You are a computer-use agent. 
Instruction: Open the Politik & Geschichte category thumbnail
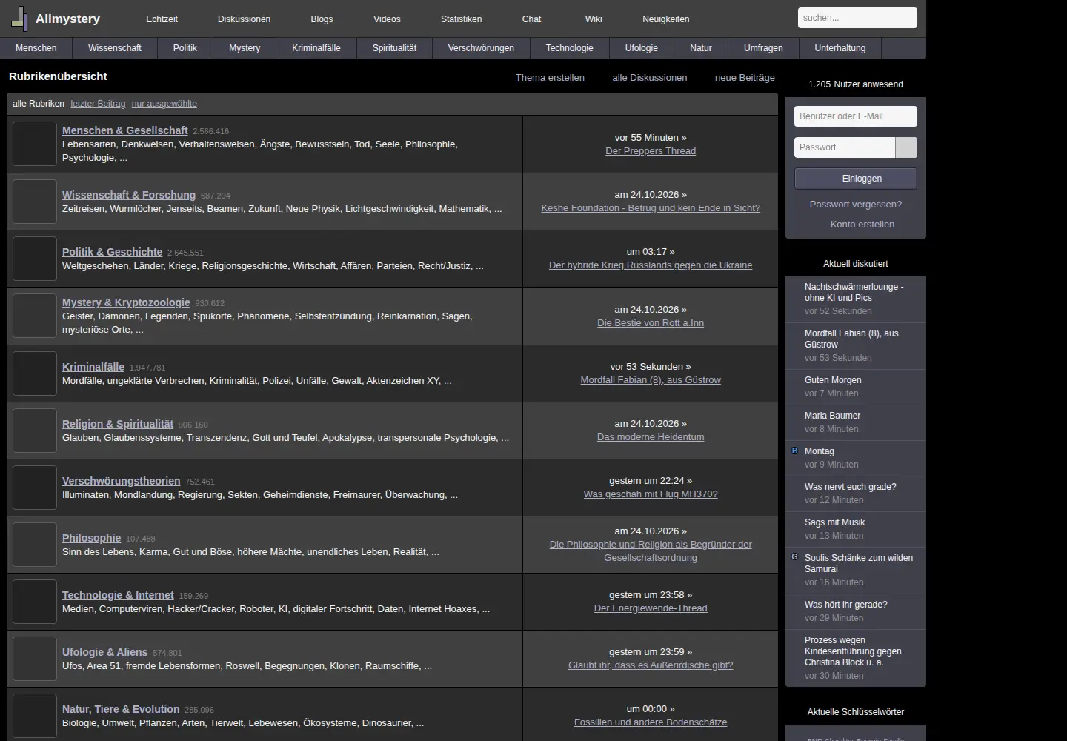tap(35, 259)
